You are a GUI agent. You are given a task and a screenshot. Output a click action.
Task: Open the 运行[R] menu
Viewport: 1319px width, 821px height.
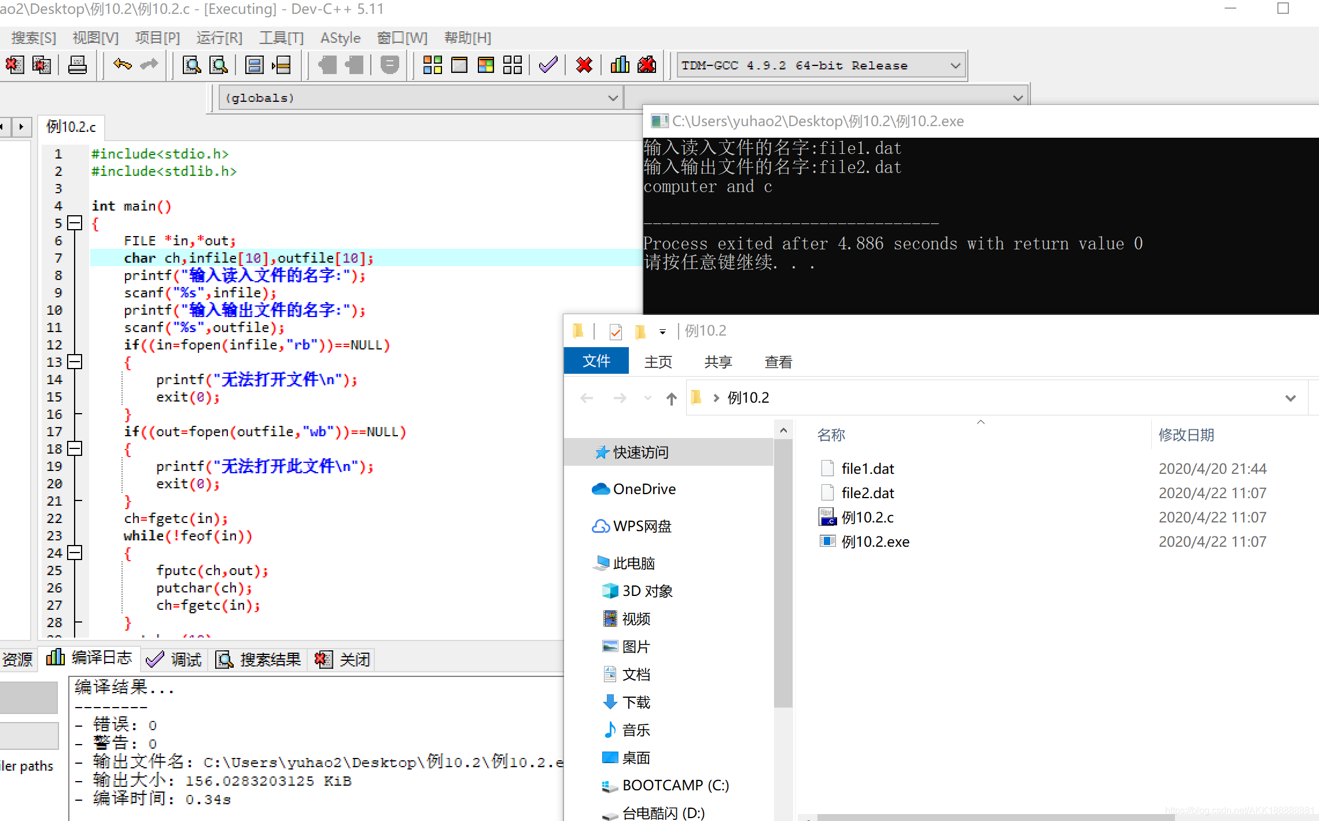[x=219, y=38]
